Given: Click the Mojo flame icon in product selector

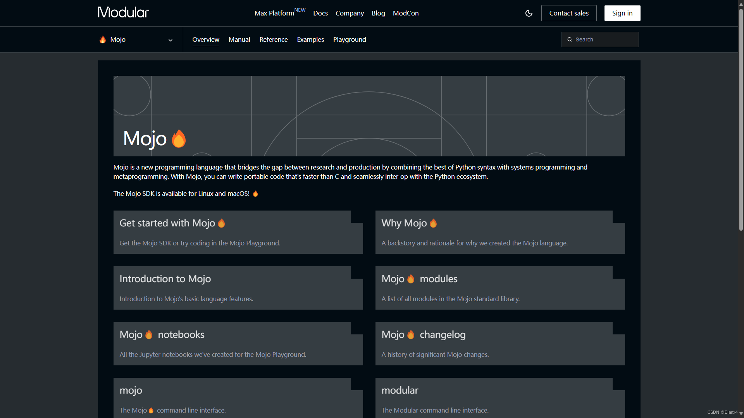Looking at the screenshot, I should [103, 39].
